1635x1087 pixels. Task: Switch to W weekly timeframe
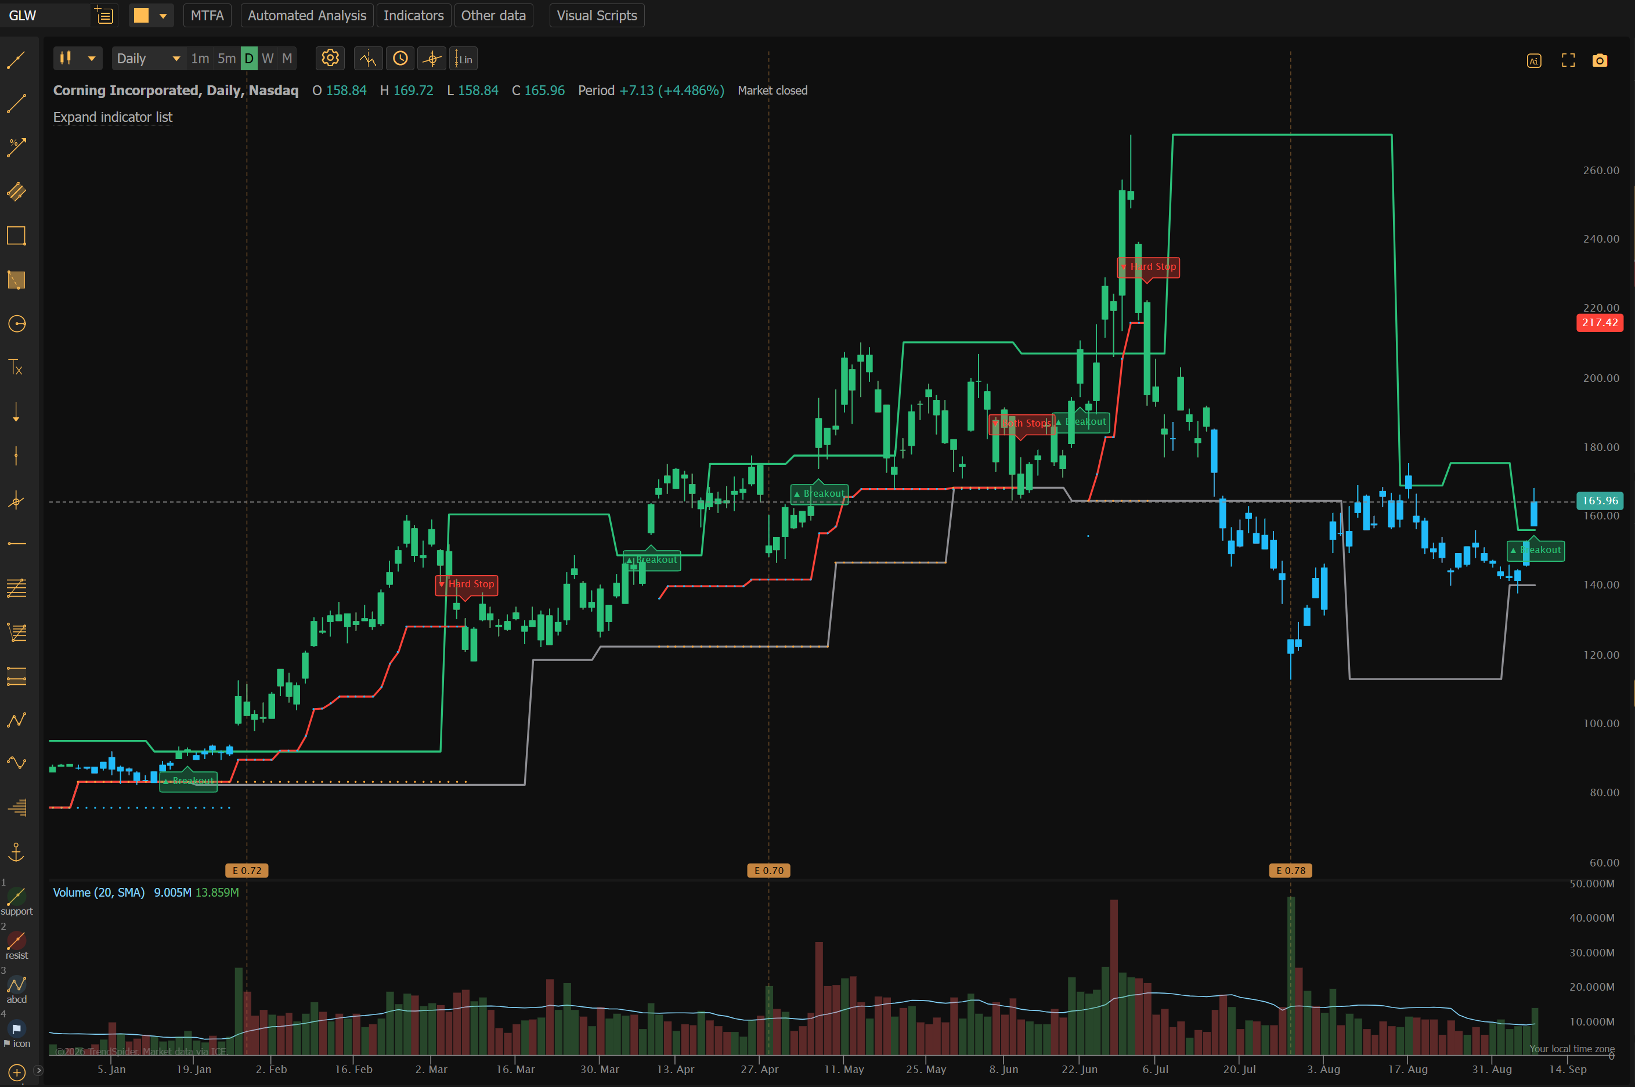click(268, 58)
